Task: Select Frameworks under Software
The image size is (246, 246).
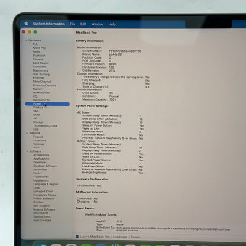Action: point(41,177)
